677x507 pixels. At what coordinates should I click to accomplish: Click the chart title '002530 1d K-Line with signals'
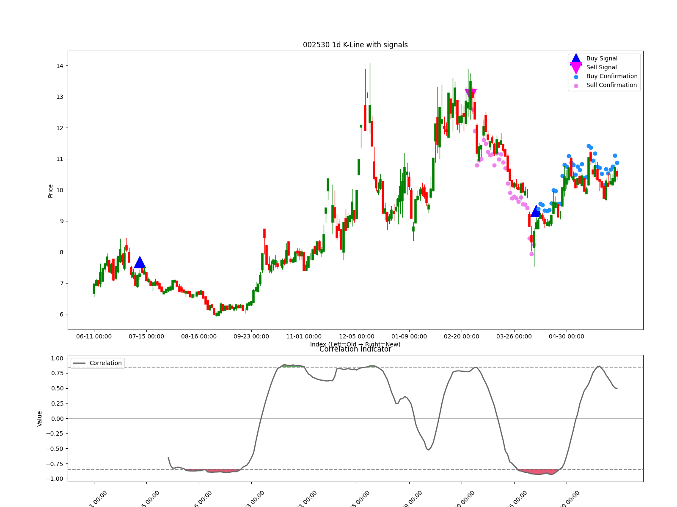coord(355,45)
